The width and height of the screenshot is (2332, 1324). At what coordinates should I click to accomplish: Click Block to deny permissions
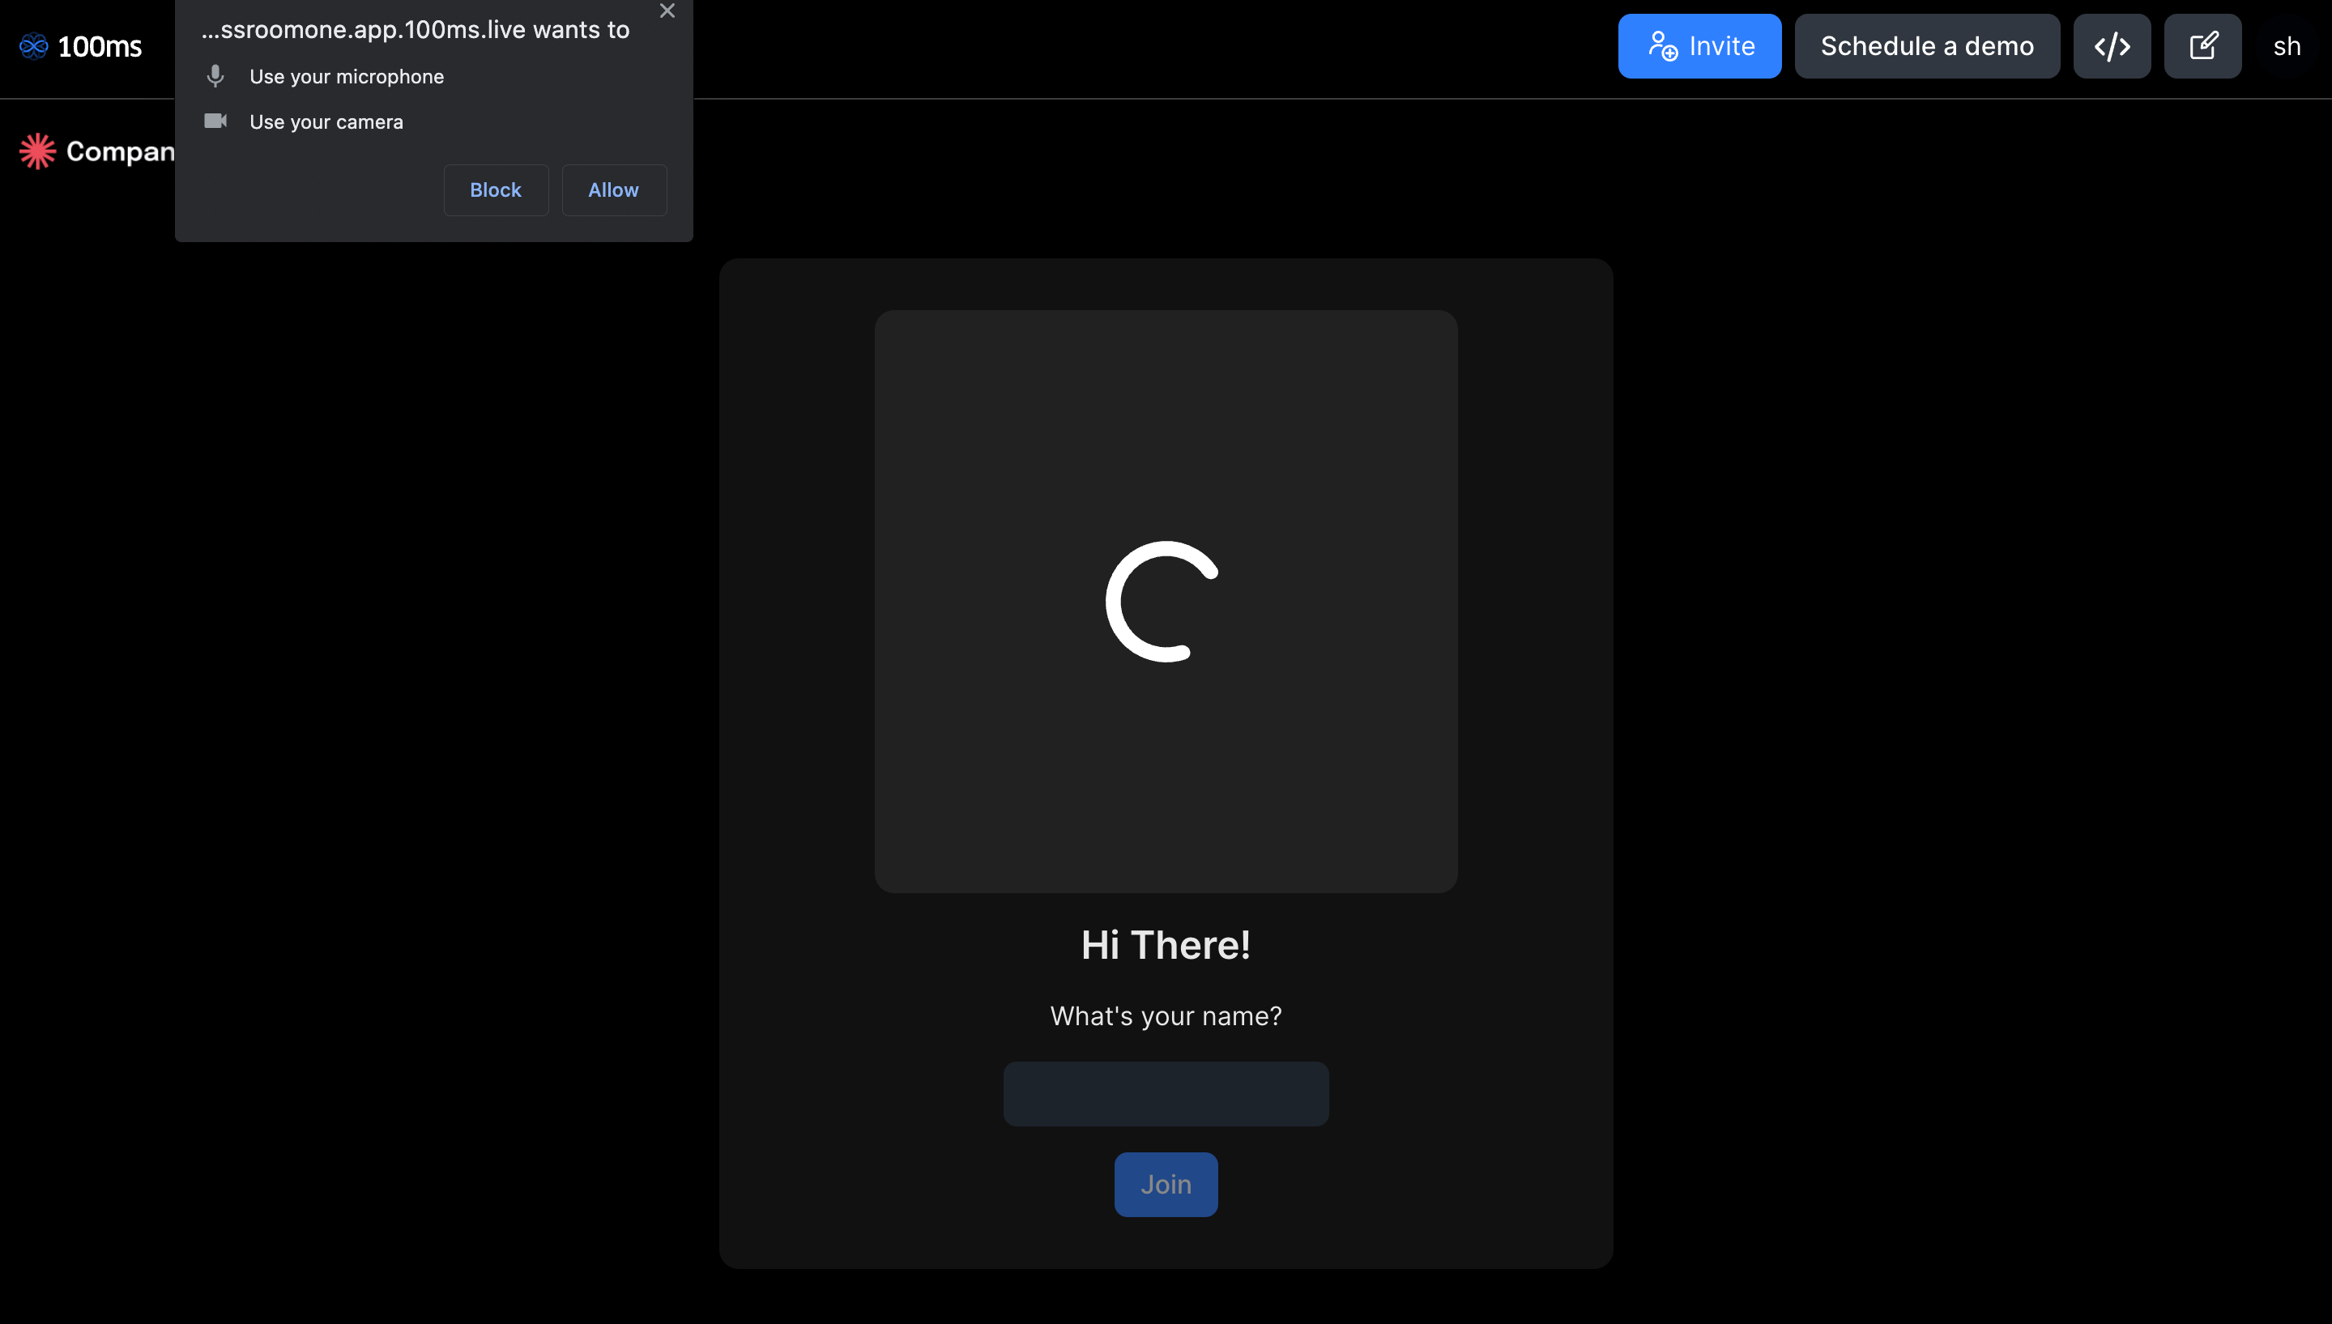(x=495, y=189)
